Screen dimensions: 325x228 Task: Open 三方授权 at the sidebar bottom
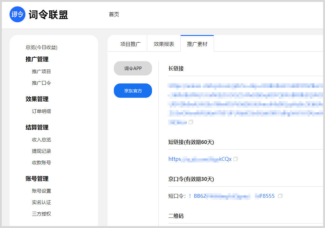coord(42,214)
